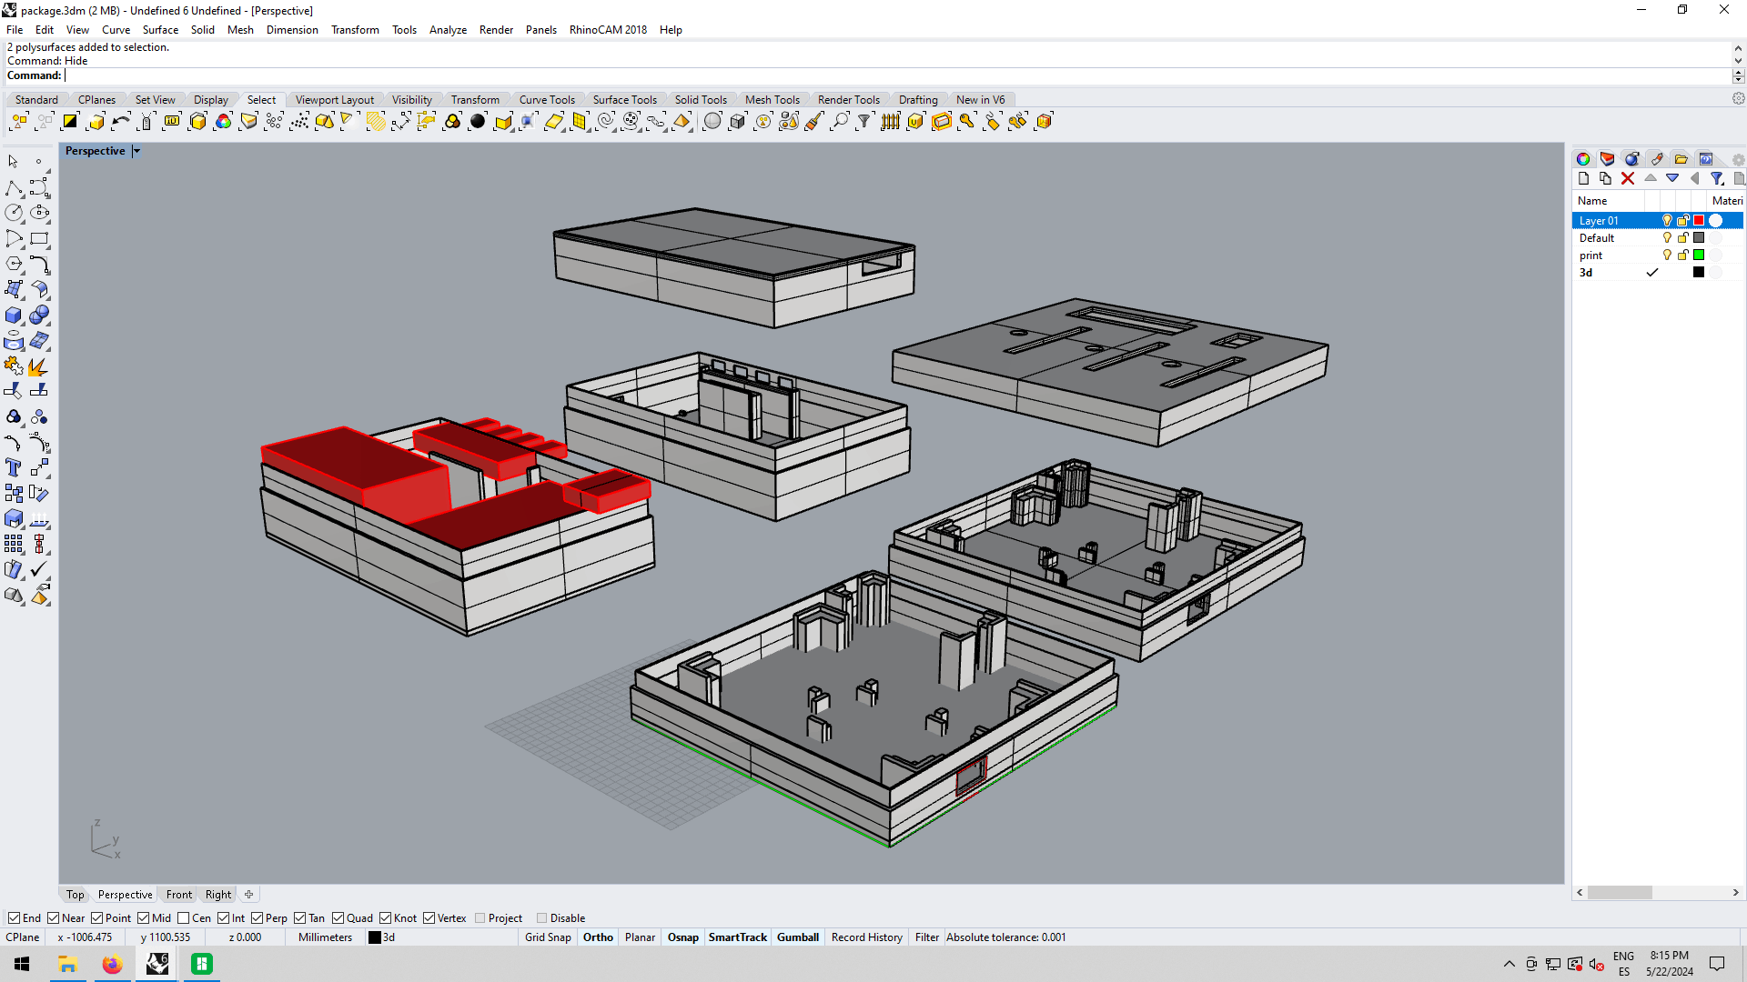The height and width of the screenshot is (982, 1747).
Task: Change the Default layer gray color swatch
Action: tap(1699, 238)
